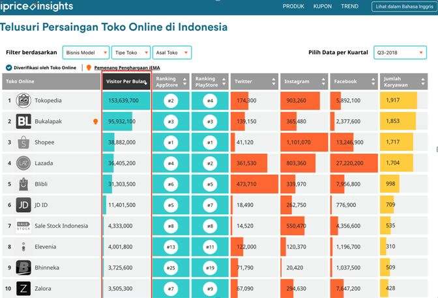The image size is (438, 298).
Task: Click the Zalora store name
Action: click(43, 288)
